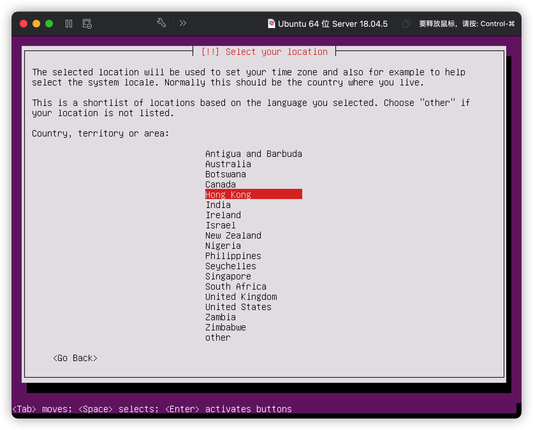Pick Seychelles in the country list
533x430 pixels.
[254, 266]
